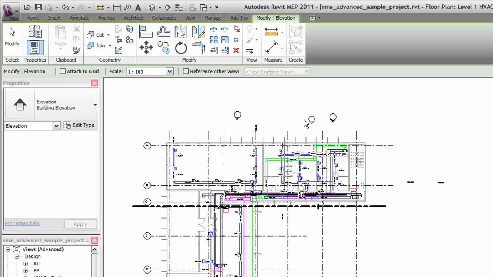Image resolution: width=493 pixels, height=277 pixels.
Task: Open the Scale 1:100 dropdown
Action: [169, 72]
